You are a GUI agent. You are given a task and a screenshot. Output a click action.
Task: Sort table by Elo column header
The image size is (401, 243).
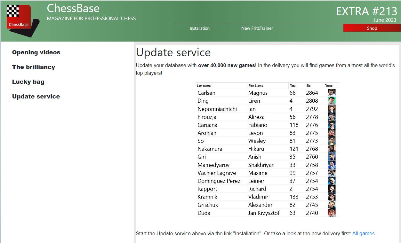click(x=309, y=86)
